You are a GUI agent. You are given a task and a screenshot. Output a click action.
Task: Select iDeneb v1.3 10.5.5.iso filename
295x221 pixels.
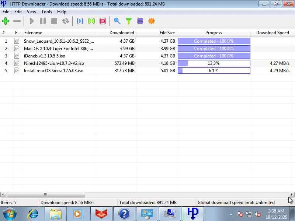click(44, 56)
